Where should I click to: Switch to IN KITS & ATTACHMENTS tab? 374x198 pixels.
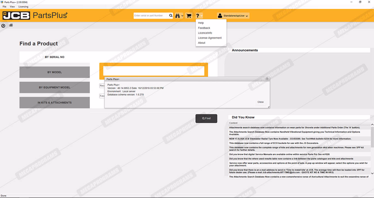coord(54,103)
